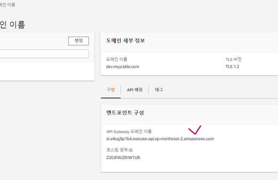The image size is (278, 180).
Task: Click the 호스팅 영역 ID label
Action: tap(120, 150)
